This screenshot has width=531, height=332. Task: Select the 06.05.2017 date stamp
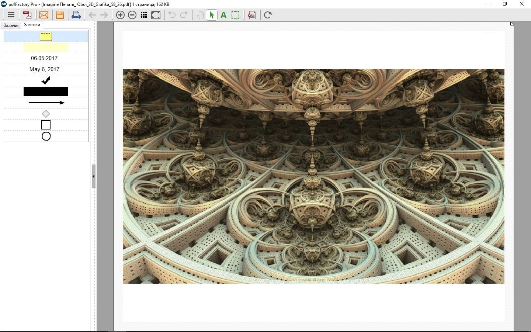click(44, 58)
